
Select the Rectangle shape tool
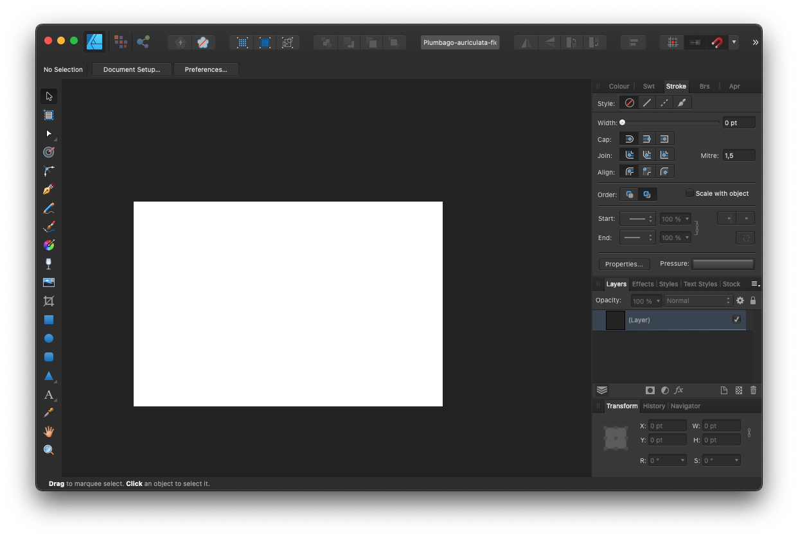(49, 320)
